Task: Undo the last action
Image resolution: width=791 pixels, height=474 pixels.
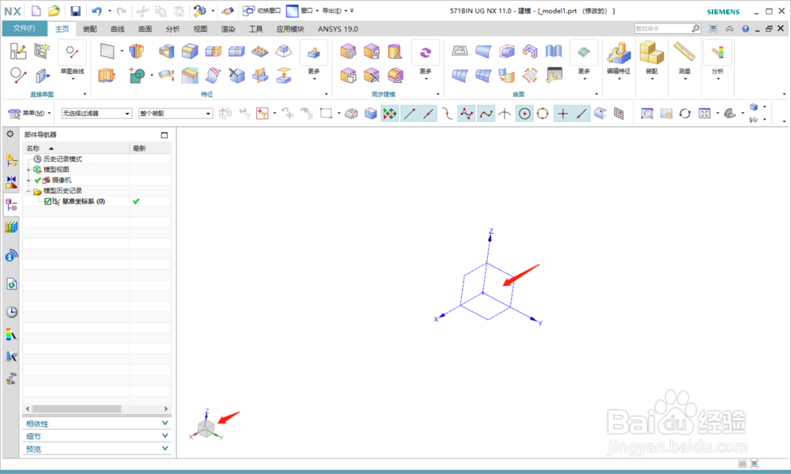Action: (x=97, y=10)
